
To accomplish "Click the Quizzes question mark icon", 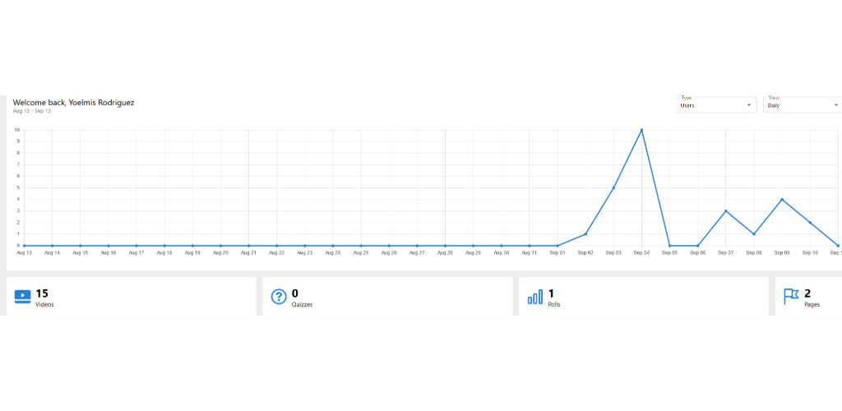I will point(279,297).
